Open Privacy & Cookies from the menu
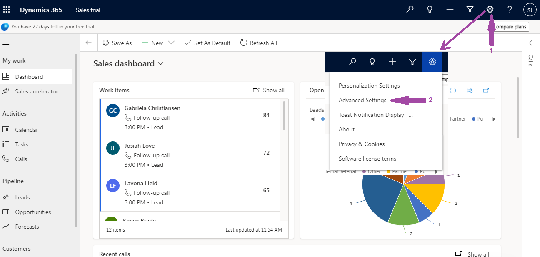Viewport: 540px width, 257px height. pyautogui.click(x=362, y=144)
